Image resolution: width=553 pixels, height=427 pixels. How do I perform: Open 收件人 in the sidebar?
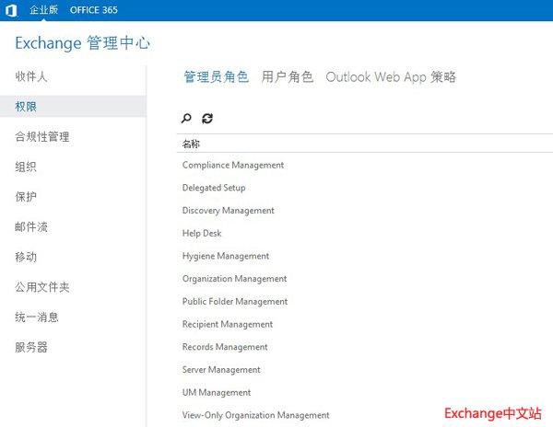(31, 76)
